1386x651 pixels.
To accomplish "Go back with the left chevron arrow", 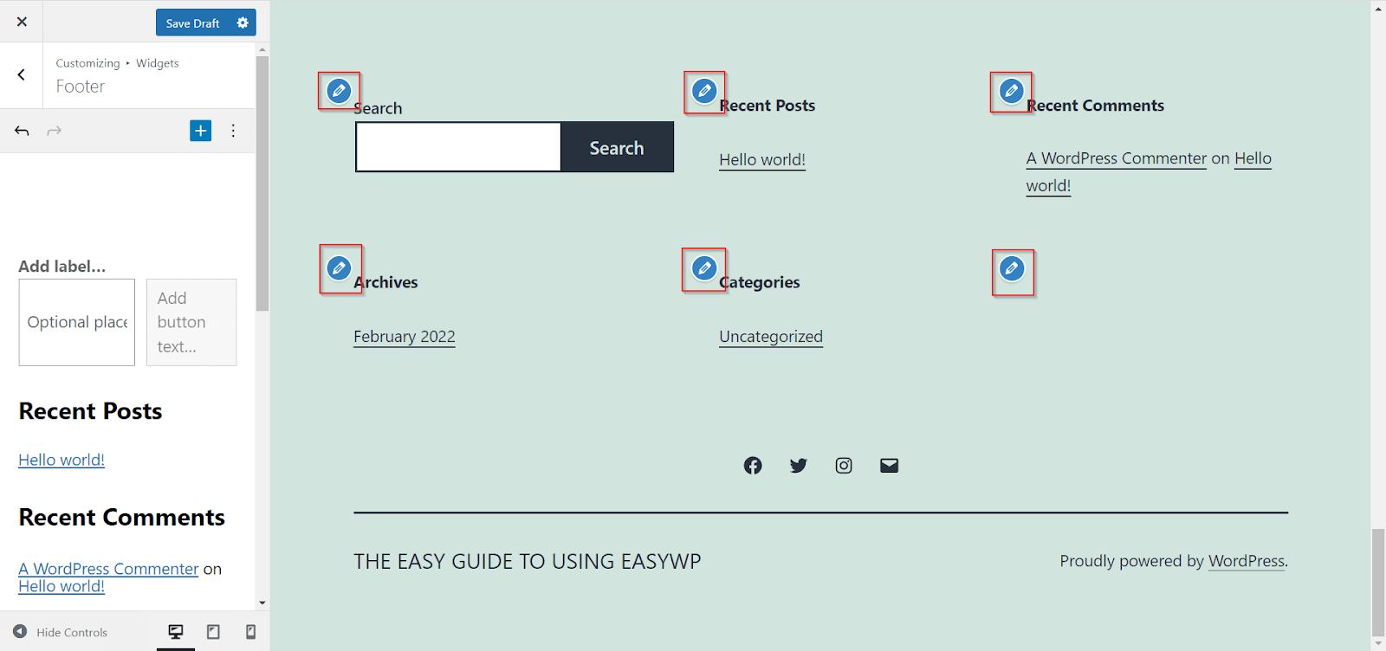I will pyautogui.click(x=22, y=75).
